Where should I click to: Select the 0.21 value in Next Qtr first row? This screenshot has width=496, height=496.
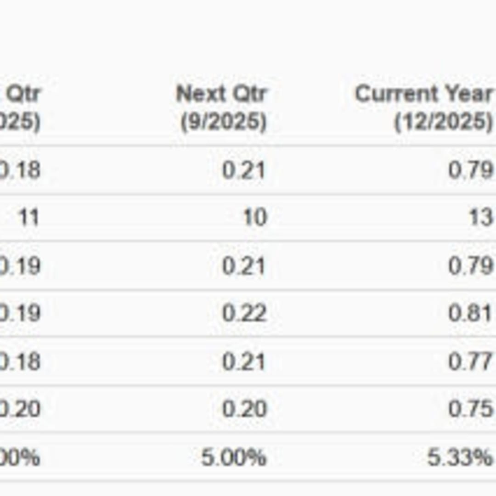click(243, 170)
